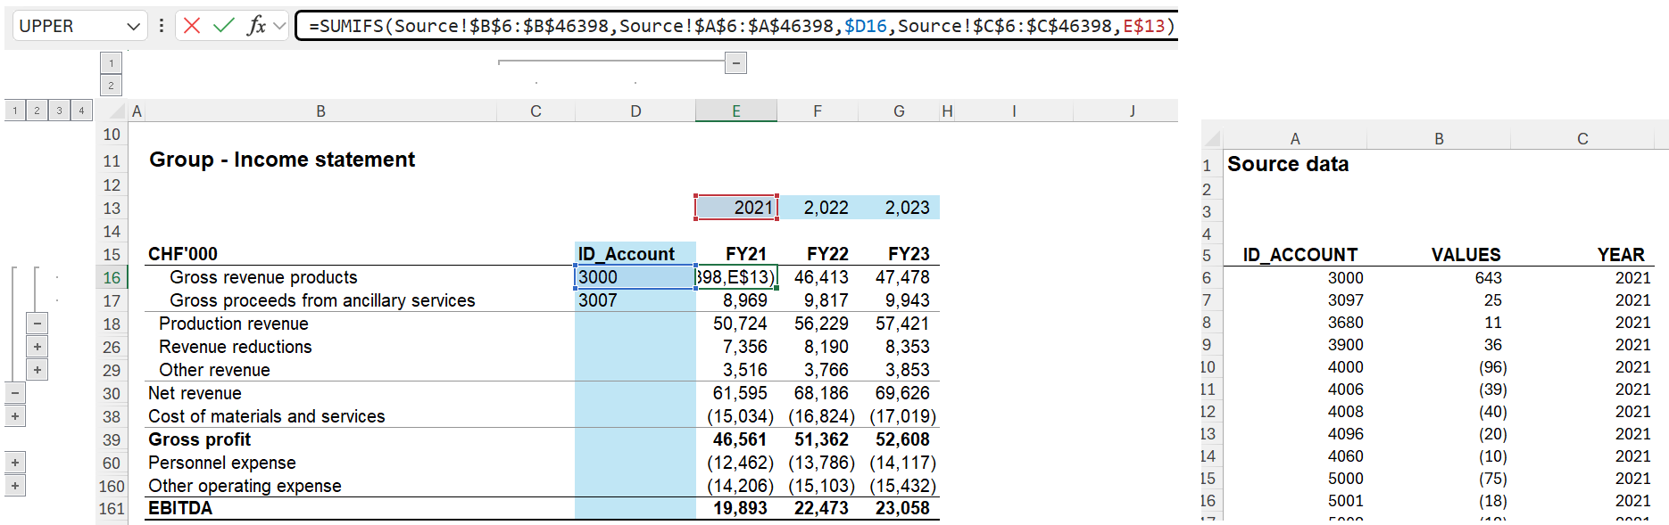Confirm the formula with the green checkmark

point(224,26)
